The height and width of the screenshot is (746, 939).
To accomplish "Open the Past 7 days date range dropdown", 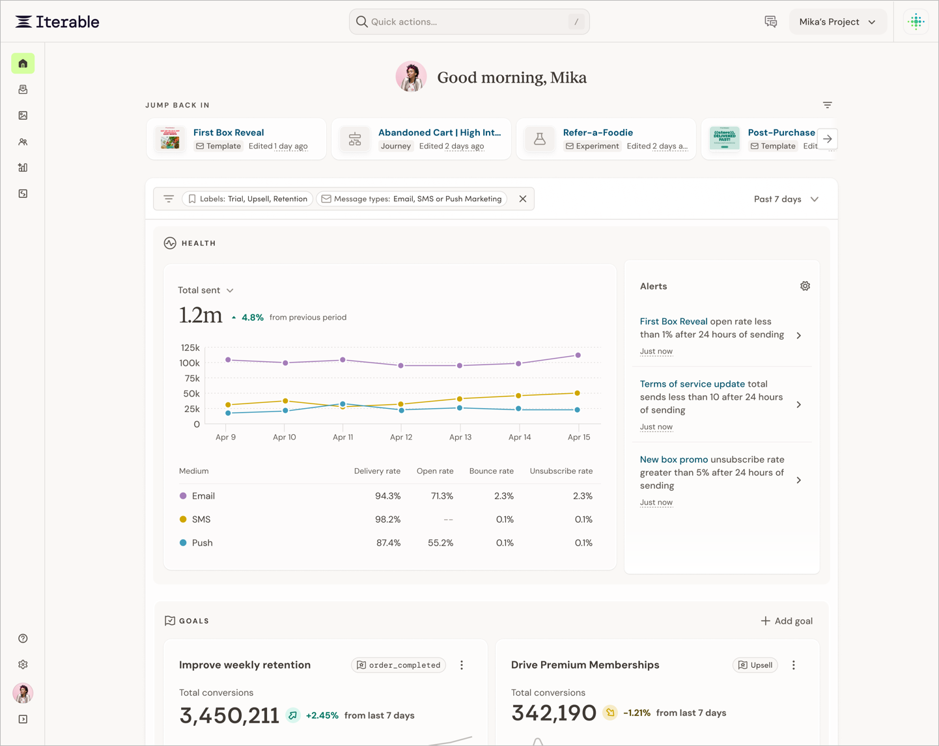I will click(786, 199).
